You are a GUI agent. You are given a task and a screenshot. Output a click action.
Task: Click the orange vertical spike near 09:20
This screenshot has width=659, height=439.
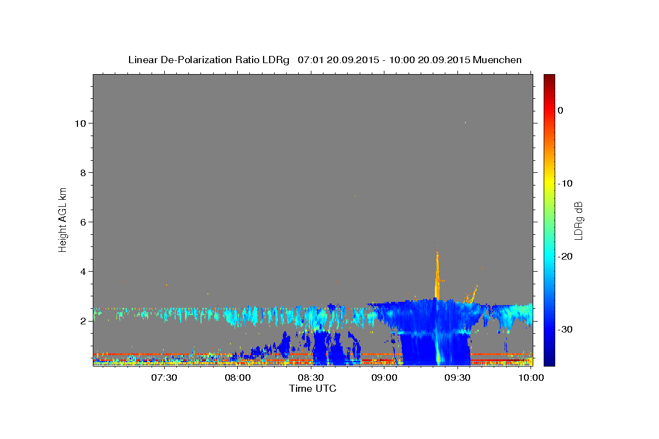(437, 272)
